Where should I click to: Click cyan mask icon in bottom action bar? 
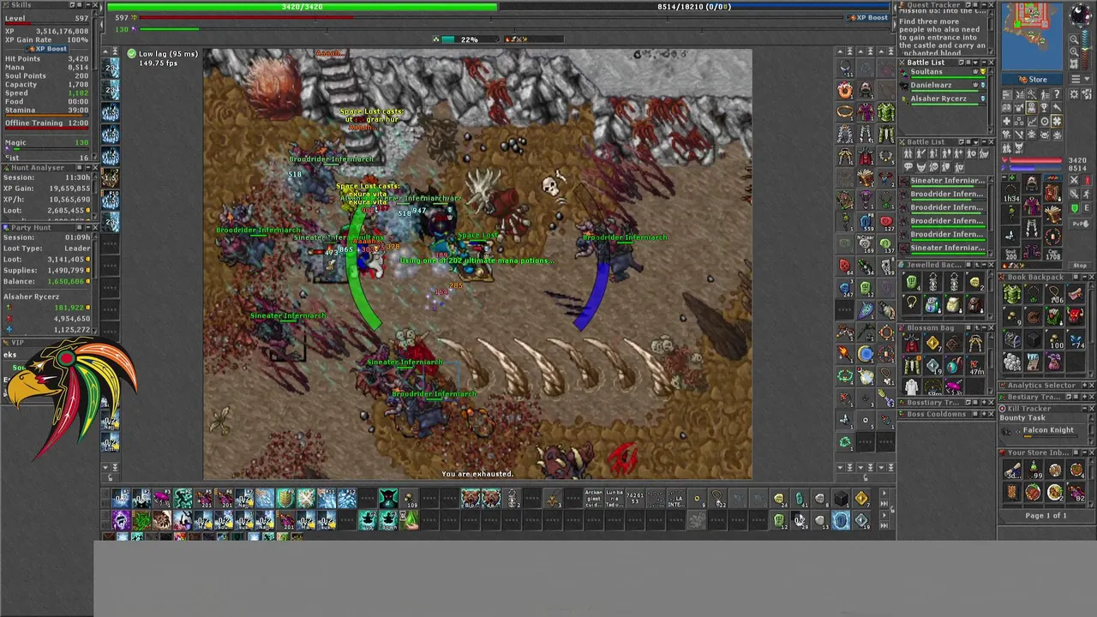(388, 498)
